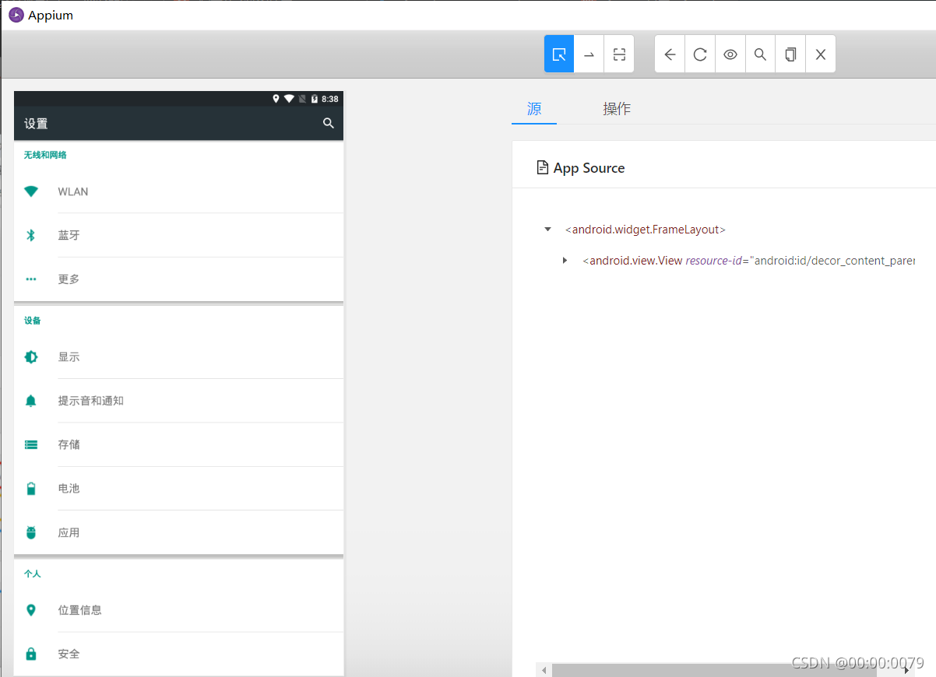Open the 电池 settings entry

click(x=178, y=489)
